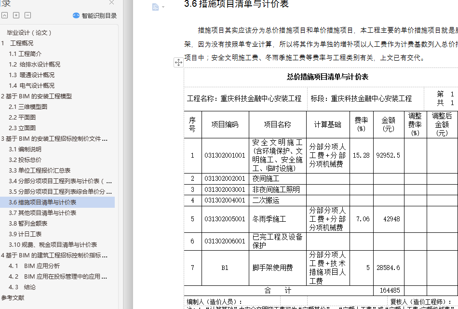
Task: Click the 已完工程及设备保护 cell
Action: click(277, 241)
